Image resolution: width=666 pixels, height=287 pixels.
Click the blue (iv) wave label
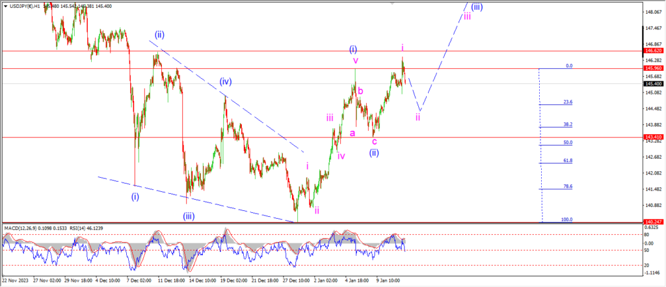[x=225, y=81]
